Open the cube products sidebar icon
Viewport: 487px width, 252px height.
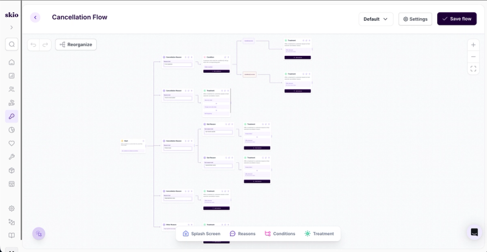tap(12, 171)
